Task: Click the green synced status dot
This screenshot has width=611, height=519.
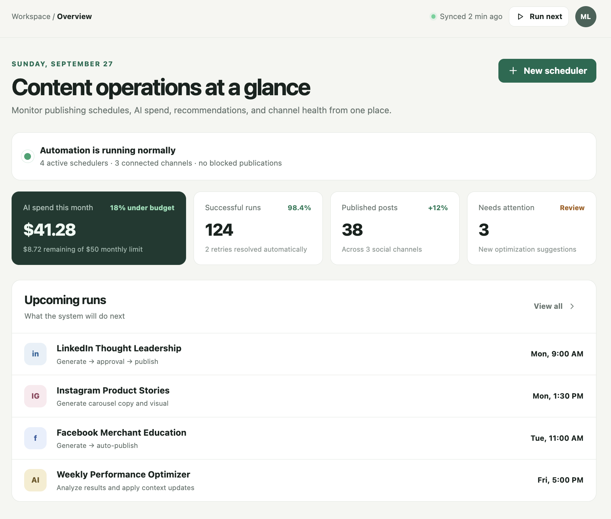Action: point(433,17)
